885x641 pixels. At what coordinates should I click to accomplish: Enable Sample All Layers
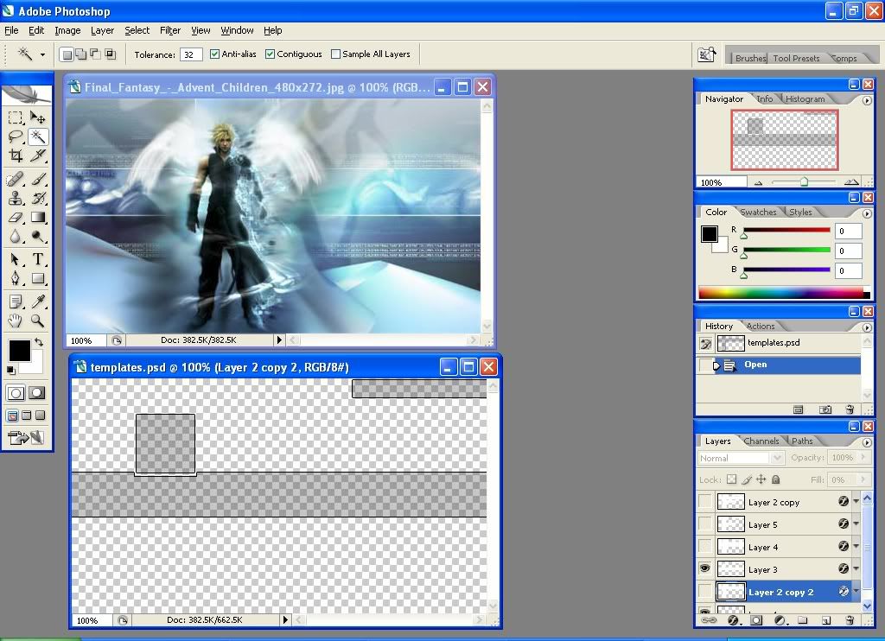click(336, 54)
